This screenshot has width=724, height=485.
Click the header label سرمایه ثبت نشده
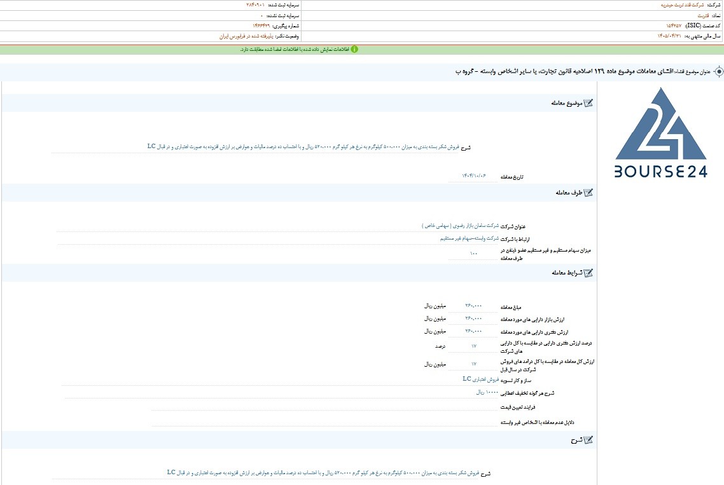coord(283,16)
